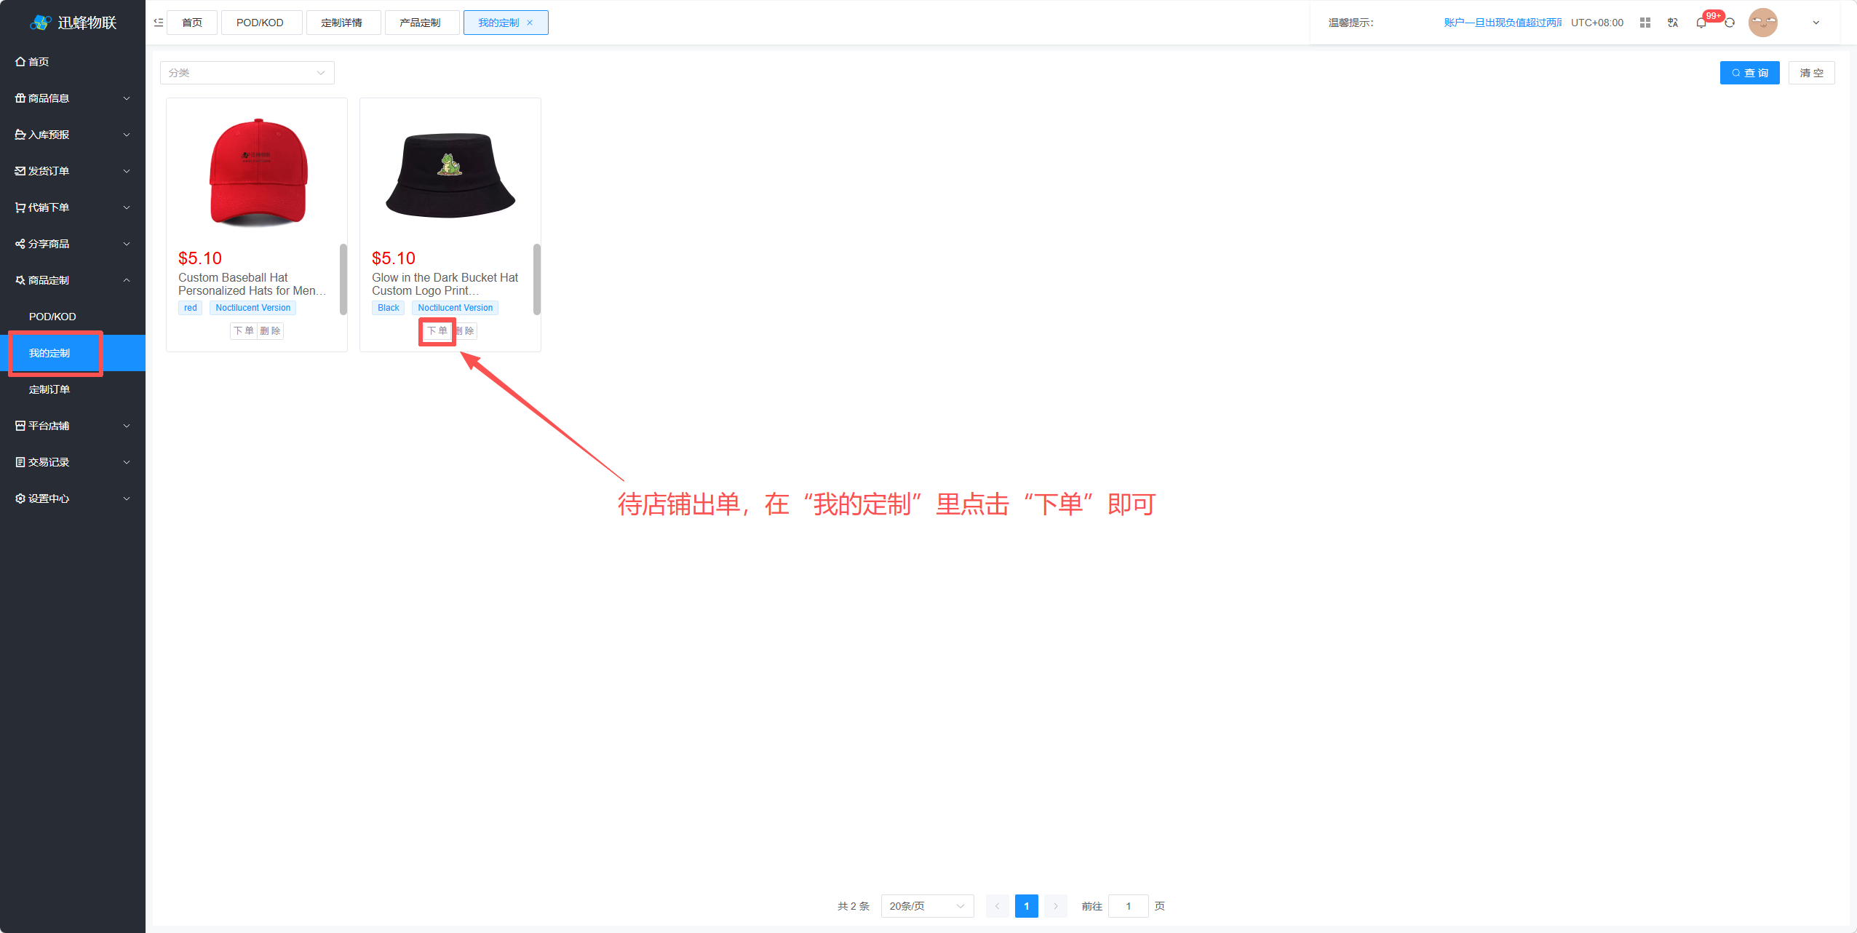The image size is (1857, 933).
Task: Click 删除 on the red baseball hat
Action: (271, 331)
